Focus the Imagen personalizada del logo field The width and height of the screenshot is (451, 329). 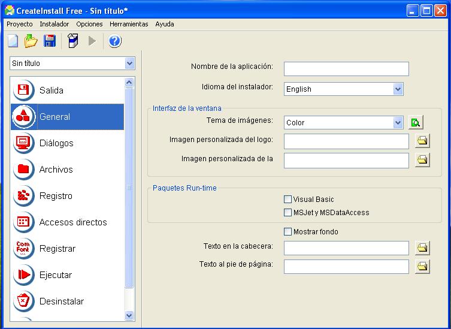pos(346,141)
